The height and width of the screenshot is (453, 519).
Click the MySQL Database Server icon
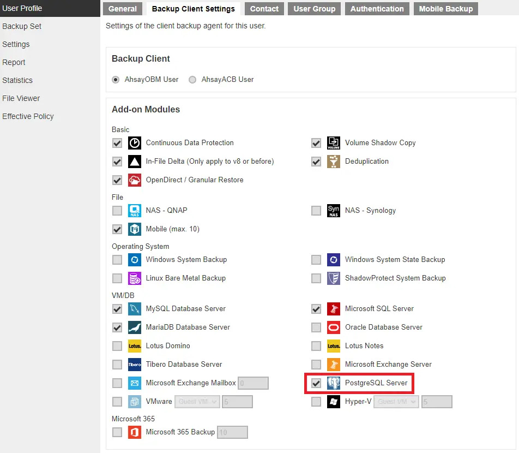(135, 309)
